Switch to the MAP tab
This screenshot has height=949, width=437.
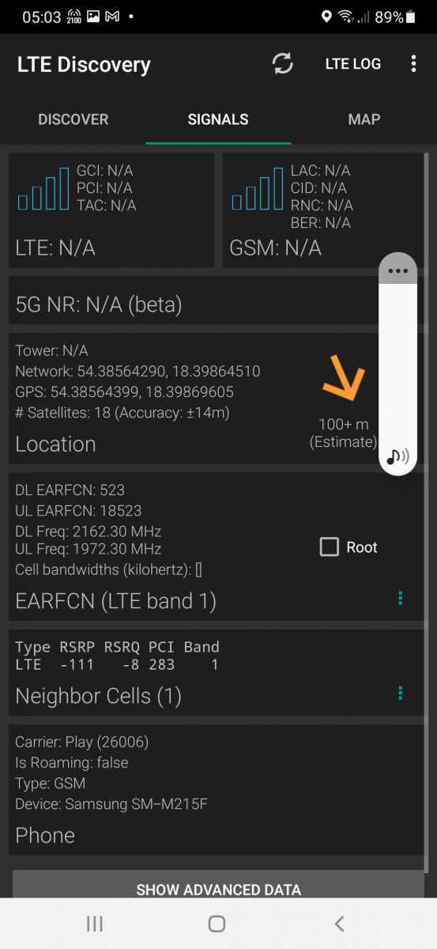pos(364,119)
